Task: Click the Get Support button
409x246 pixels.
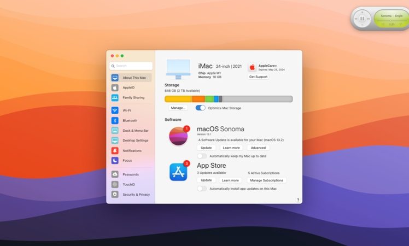Action: (x=258, y=77)
